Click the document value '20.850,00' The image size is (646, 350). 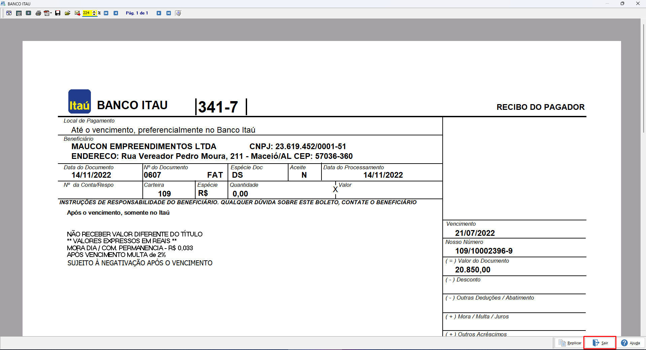tap(473, 270)
